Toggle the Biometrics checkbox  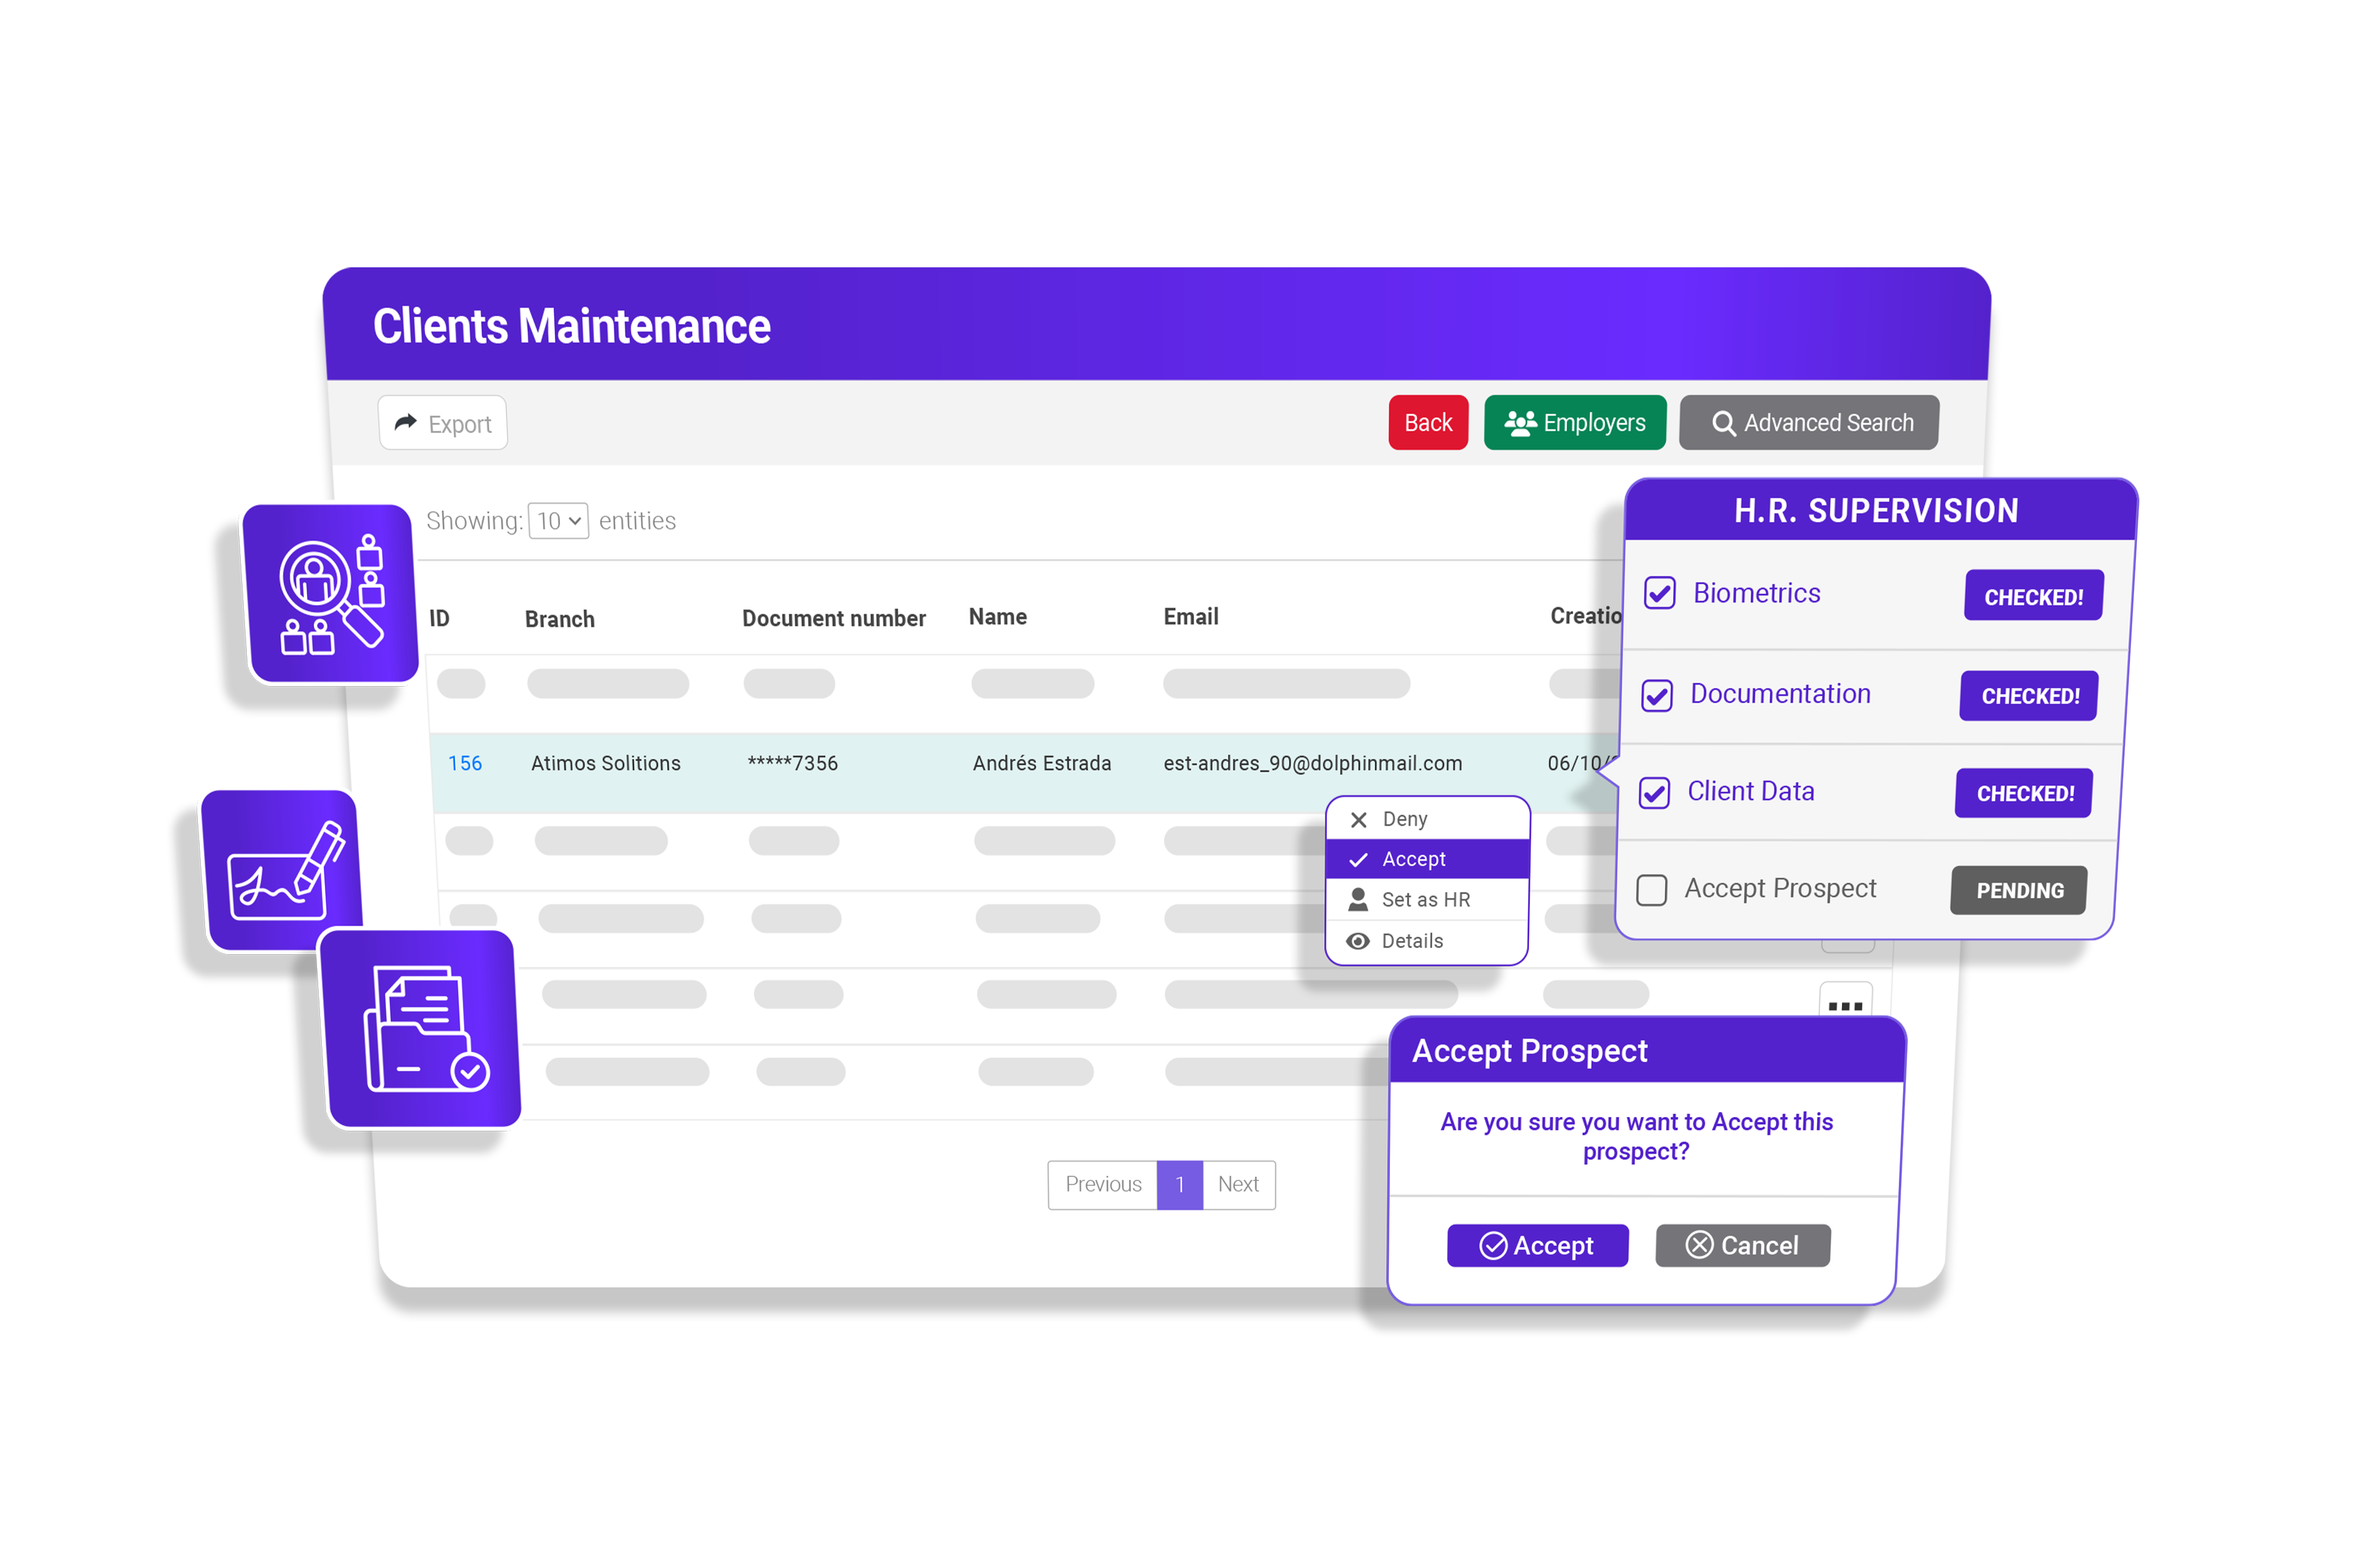click(1660, 593)
